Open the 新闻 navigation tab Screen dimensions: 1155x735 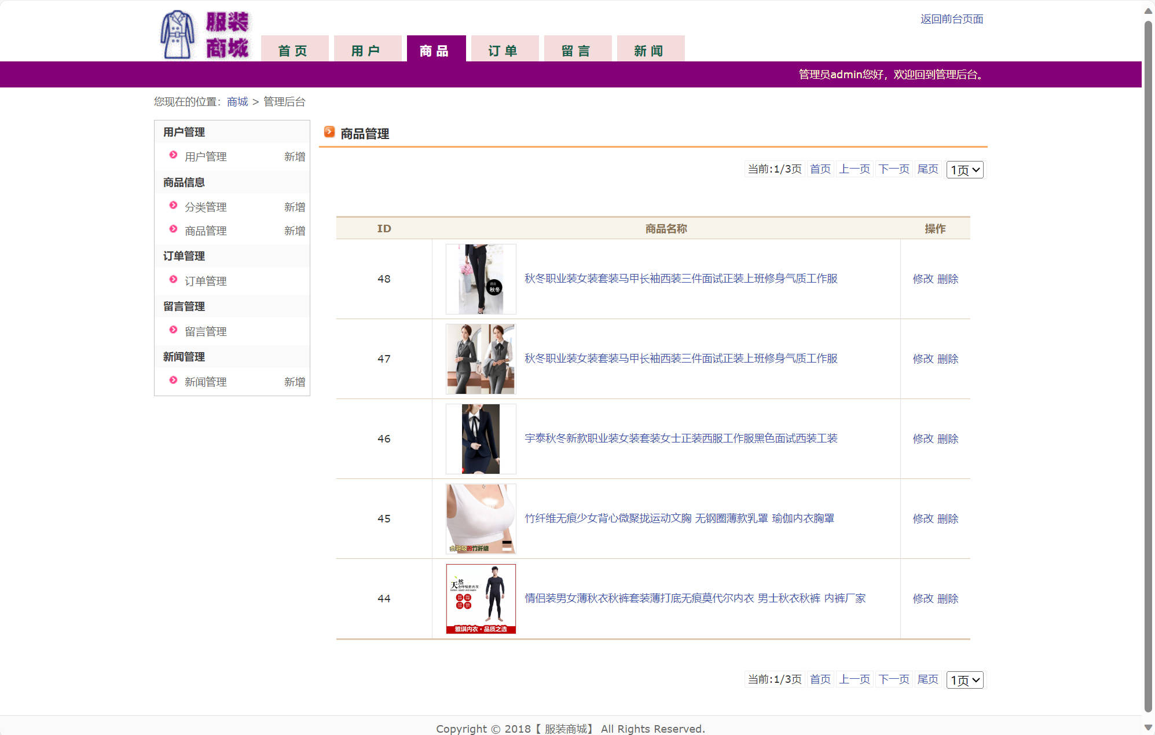click(650, 50)
